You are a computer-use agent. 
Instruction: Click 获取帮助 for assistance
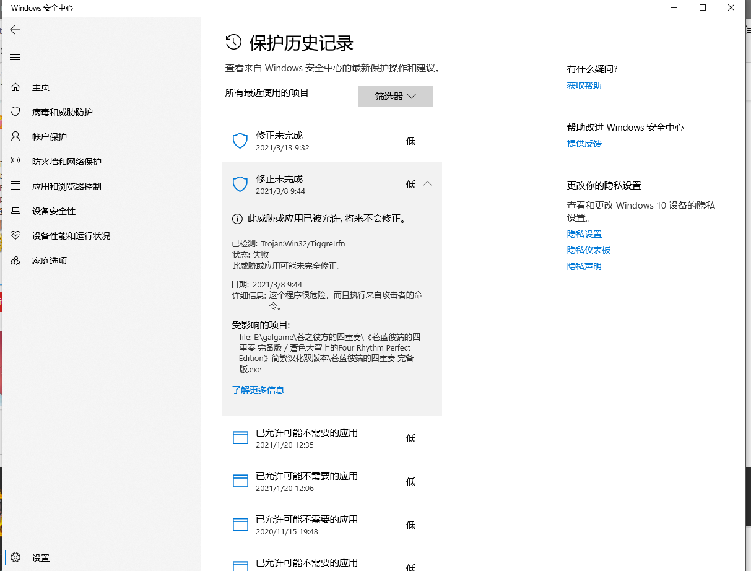click(584, 85)
